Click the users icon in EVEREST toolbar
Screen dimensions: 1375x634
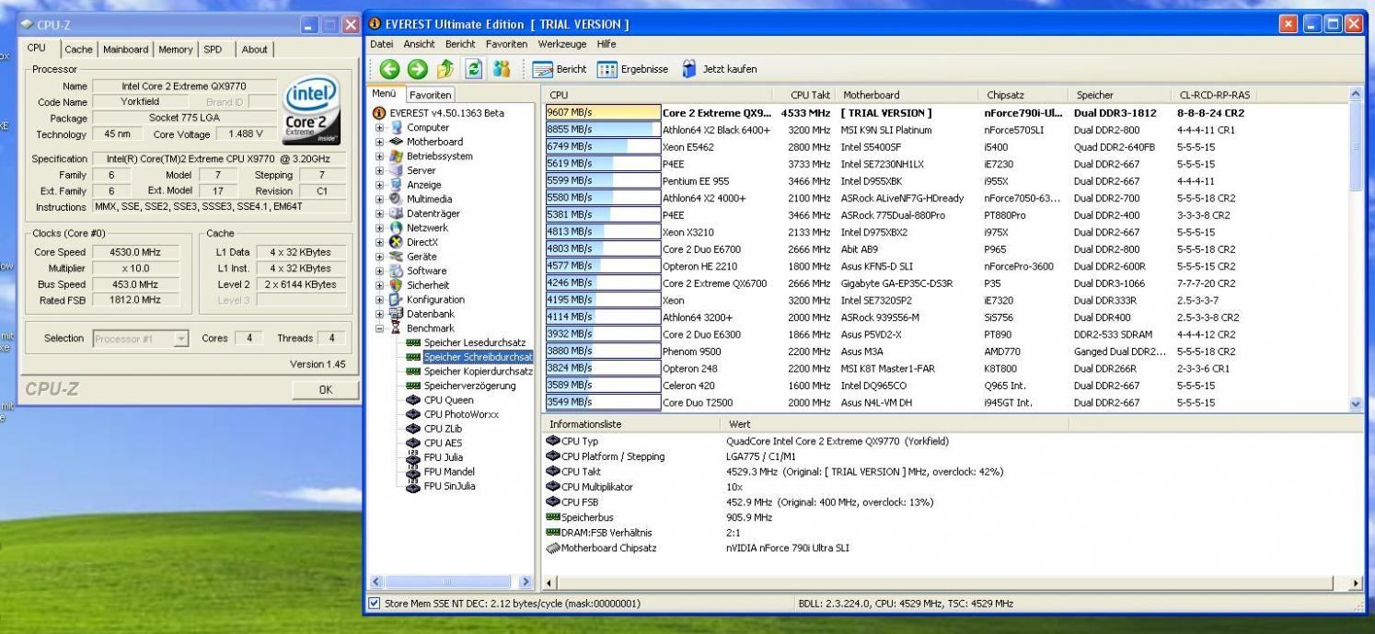tap(502, 69)
